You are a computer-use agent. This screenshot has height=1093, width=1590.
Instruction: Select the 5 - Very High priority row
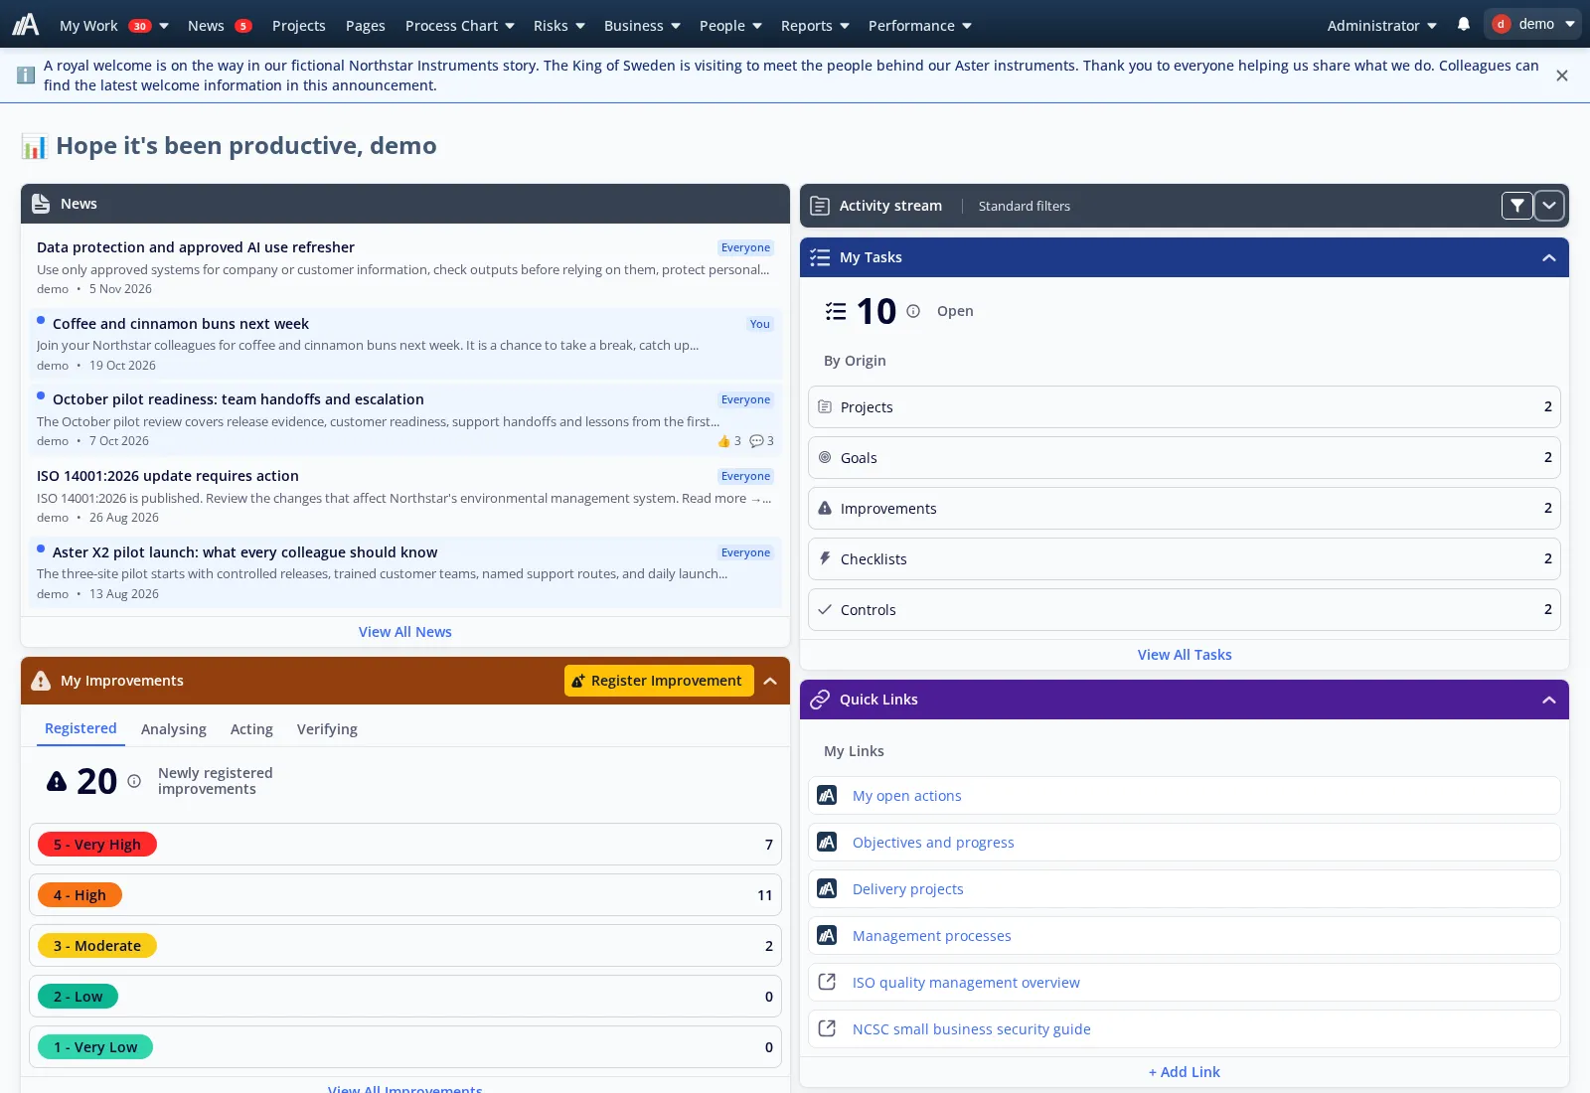pos(405,844)
